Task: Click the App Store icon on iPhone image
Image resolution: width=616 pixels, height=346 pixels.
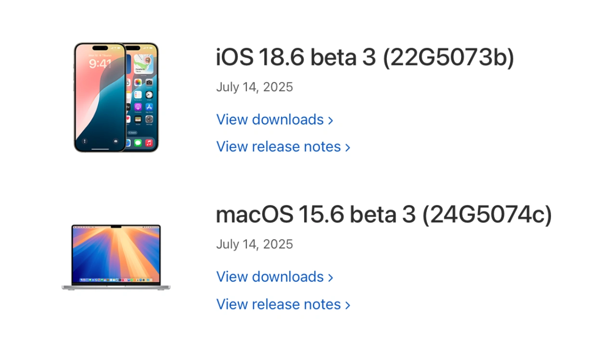Action: click(149, 107)
